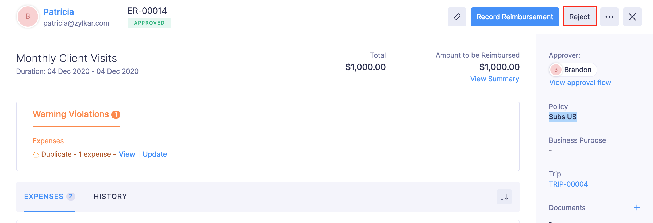Open trip TRIP-00004 link
This screenshot has width=653, height=223.
[x=568, y=184]
